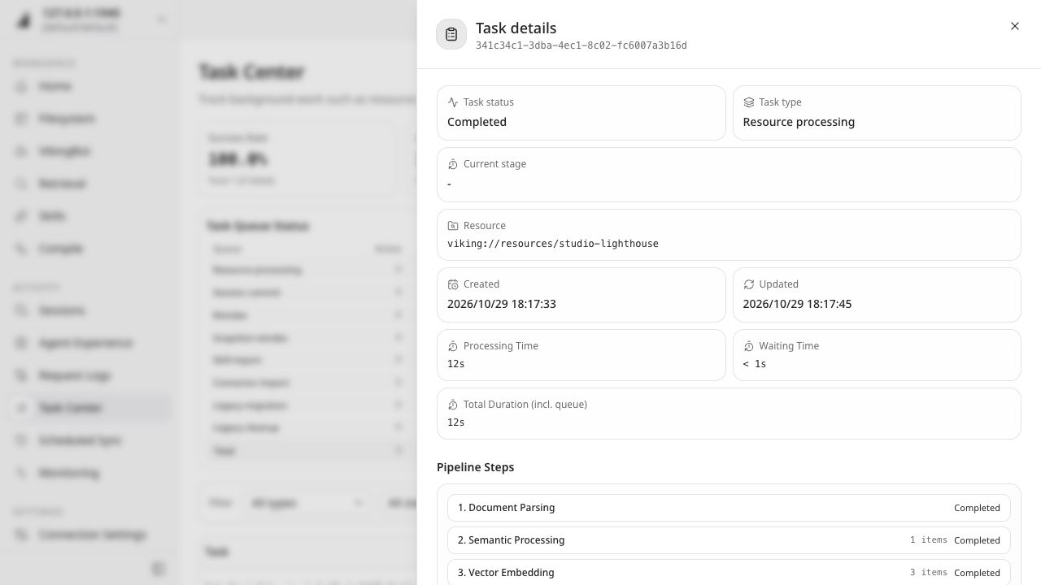
Task: Open Connection Settings in the blurred sidebar
Action: (x=91, y=535)
